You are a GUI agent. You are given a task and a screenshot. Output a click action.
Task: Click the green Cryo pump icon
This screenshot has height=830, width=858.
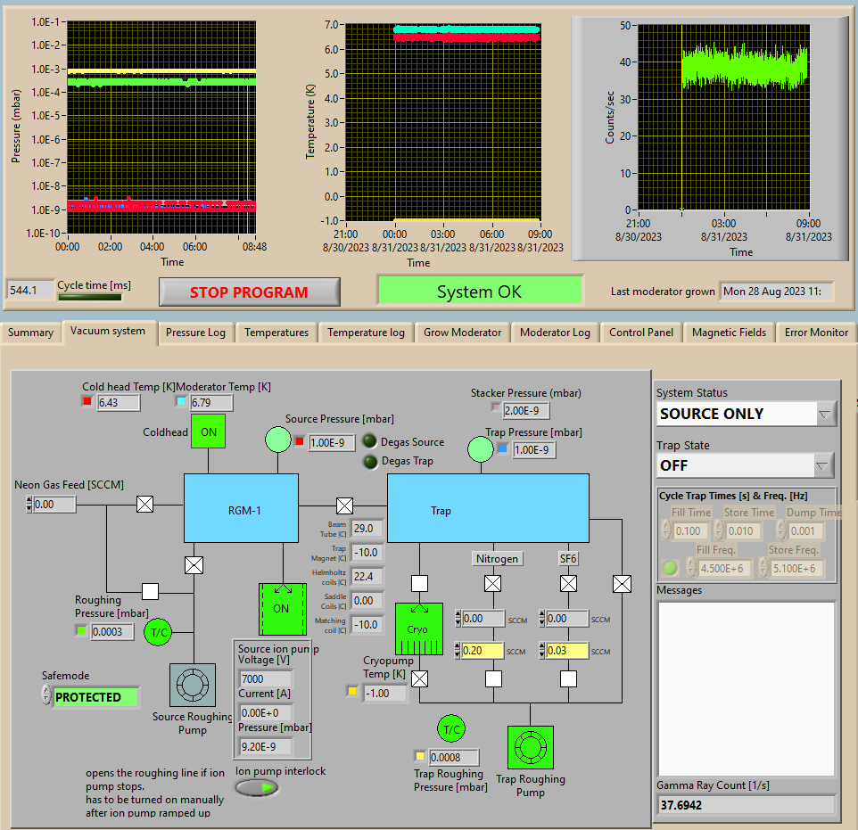[418, 629]
